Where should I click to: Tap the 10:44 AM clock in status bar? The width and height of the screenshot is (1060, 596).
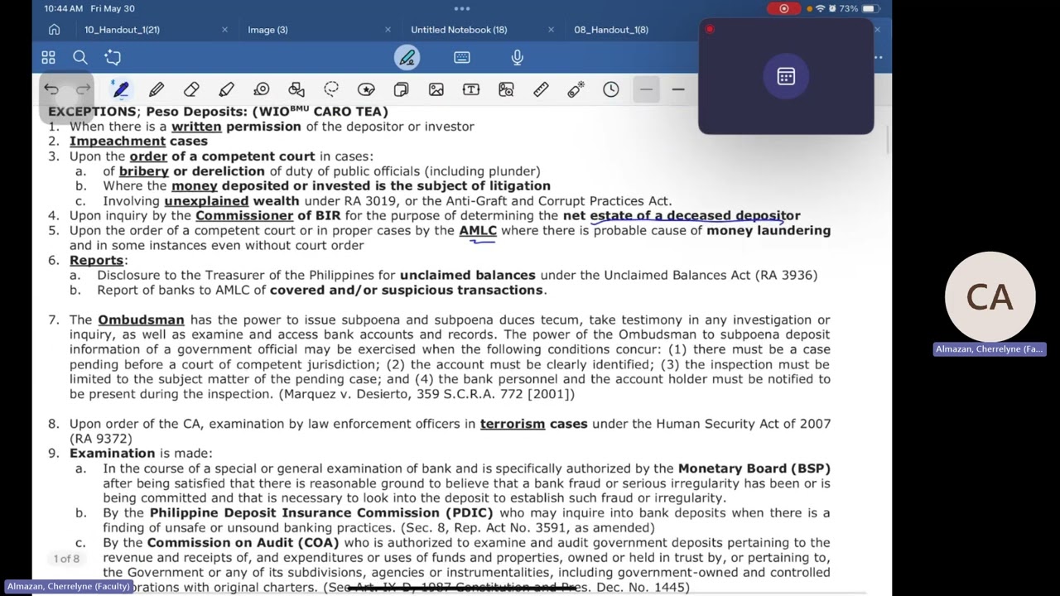[64, 8]
